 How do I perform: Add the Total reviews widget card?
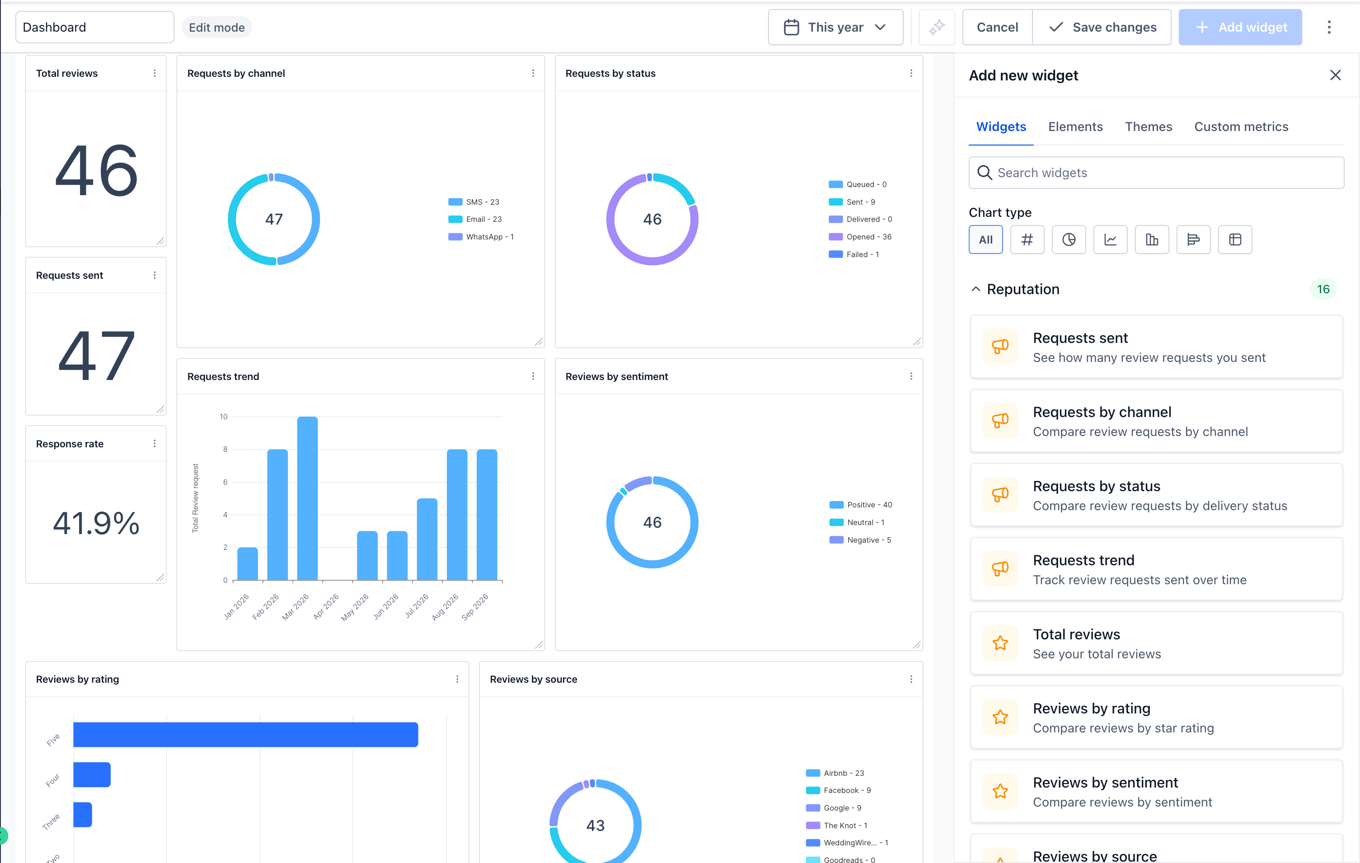point(1156,643)
